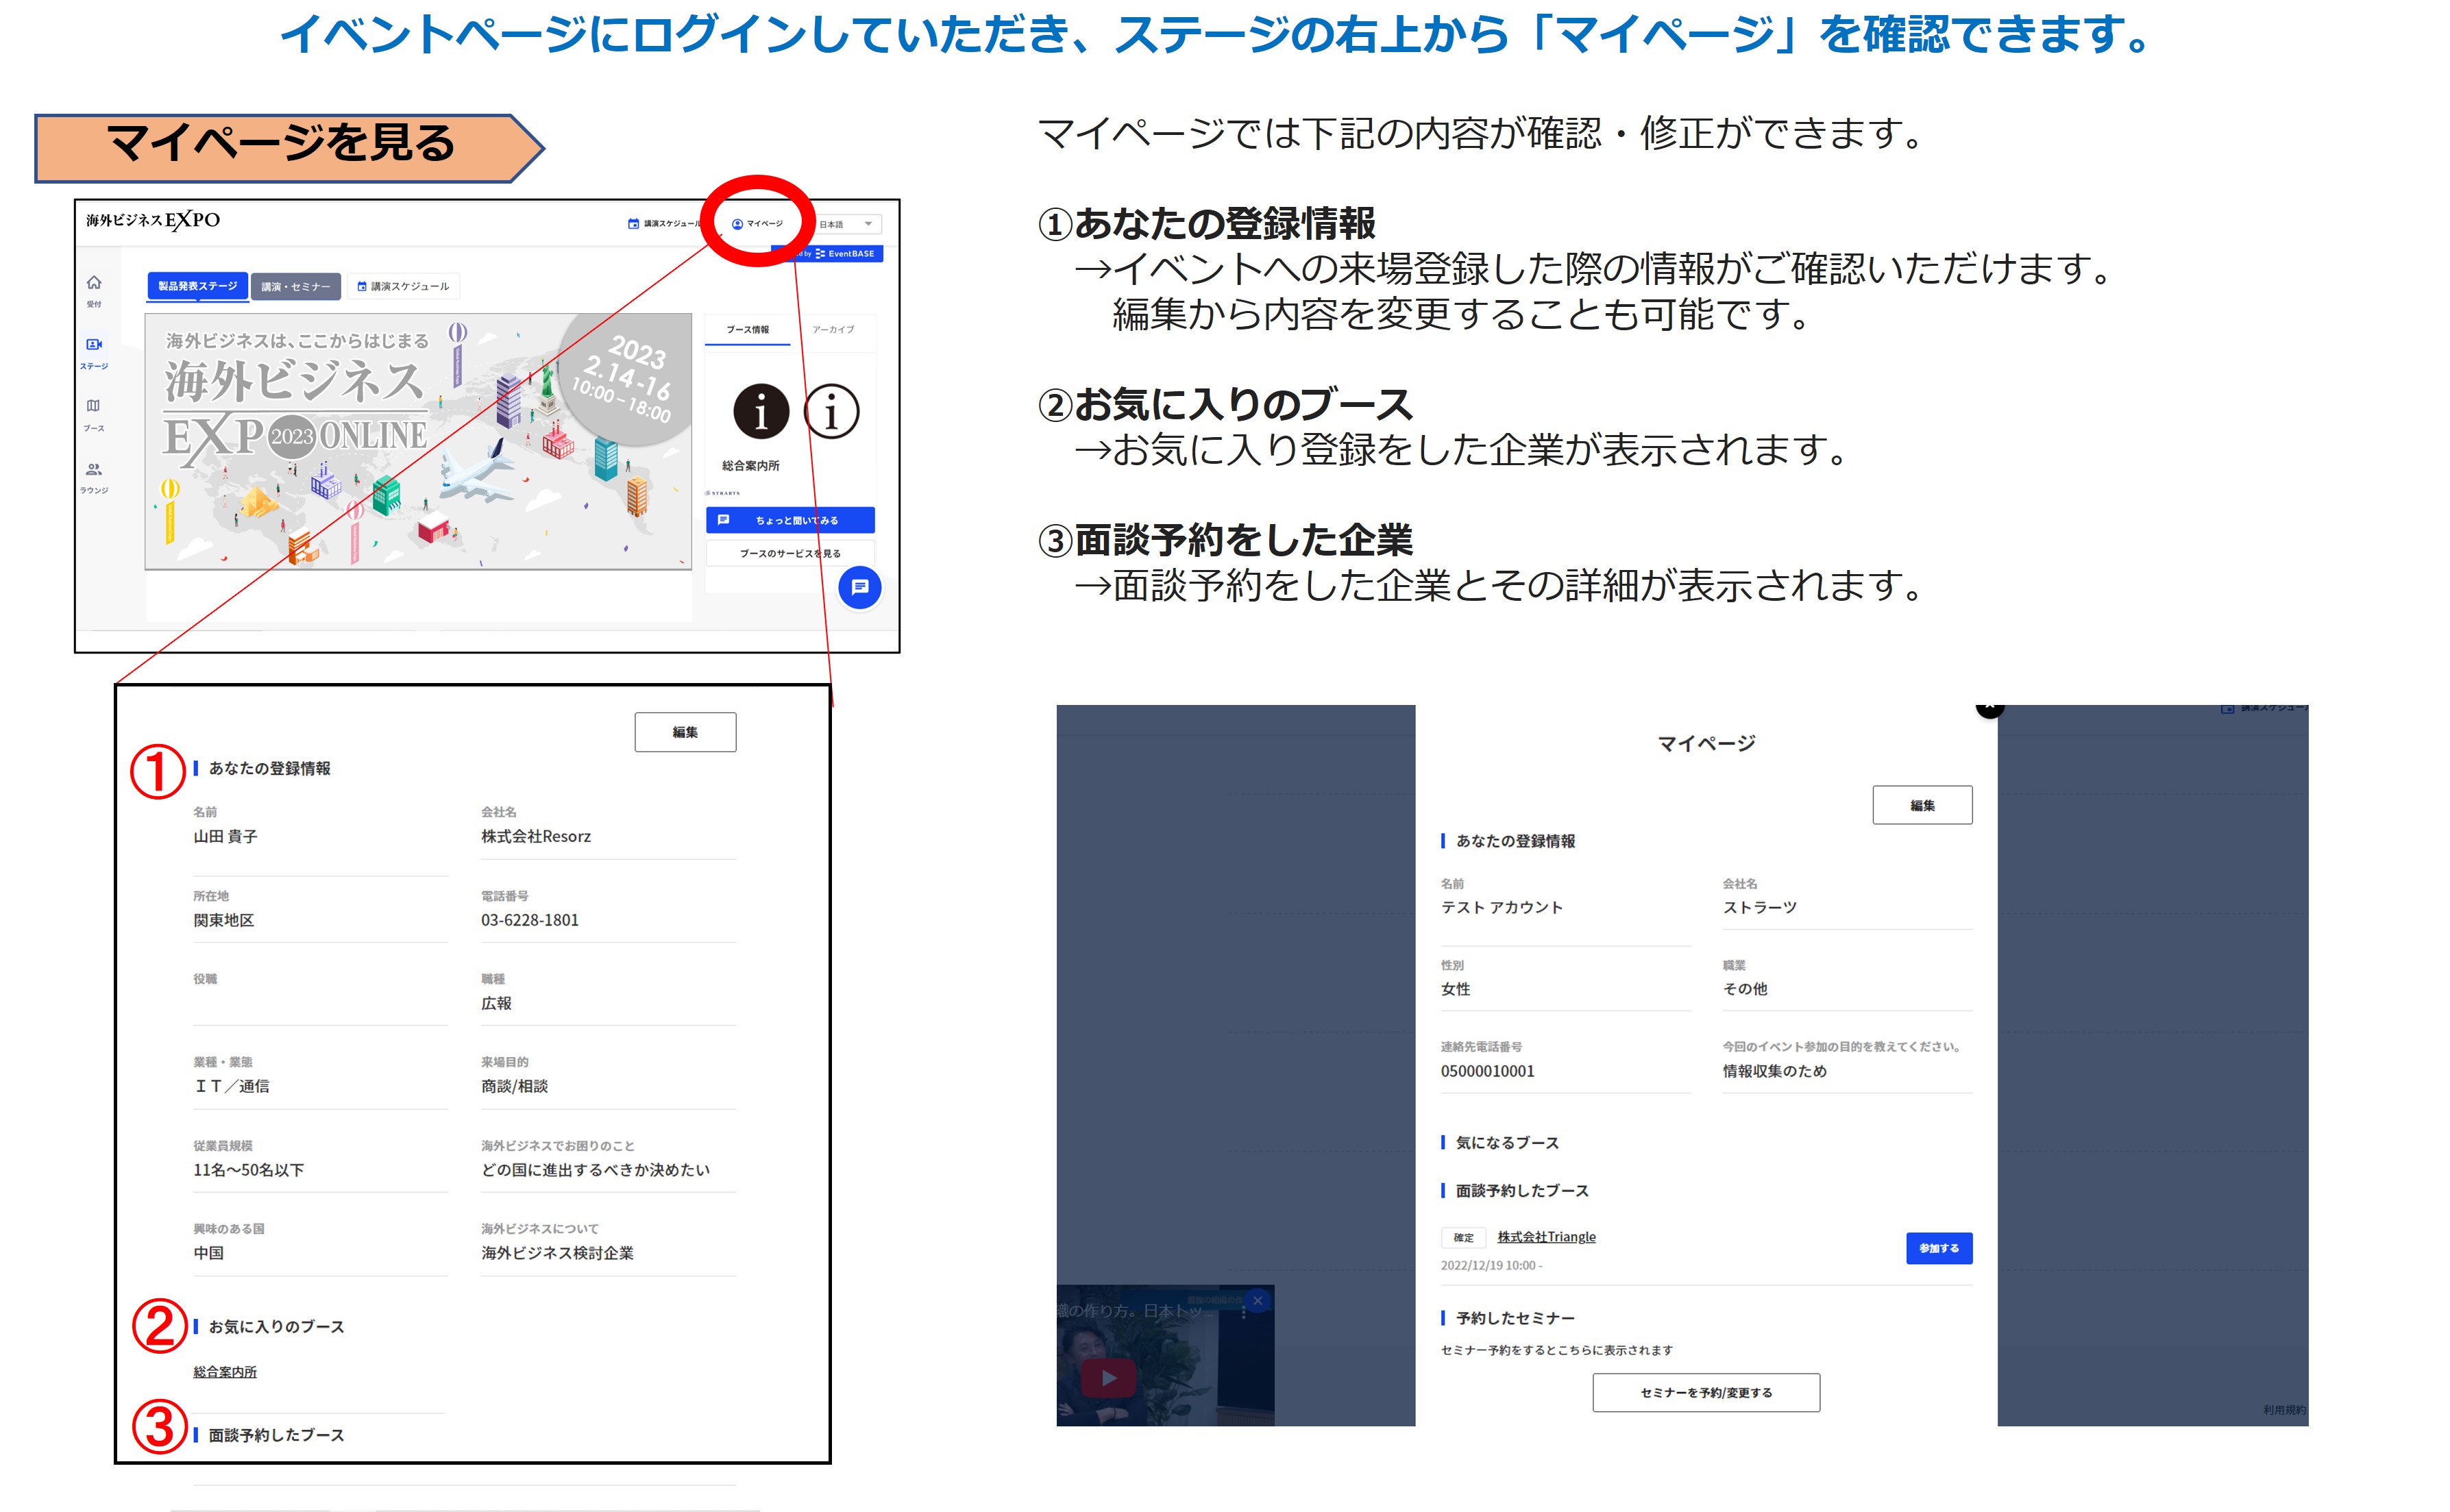Open the ブース map icon in sidebar
This screenshot has height=1512, width=2450.
(x=93, y=406)
